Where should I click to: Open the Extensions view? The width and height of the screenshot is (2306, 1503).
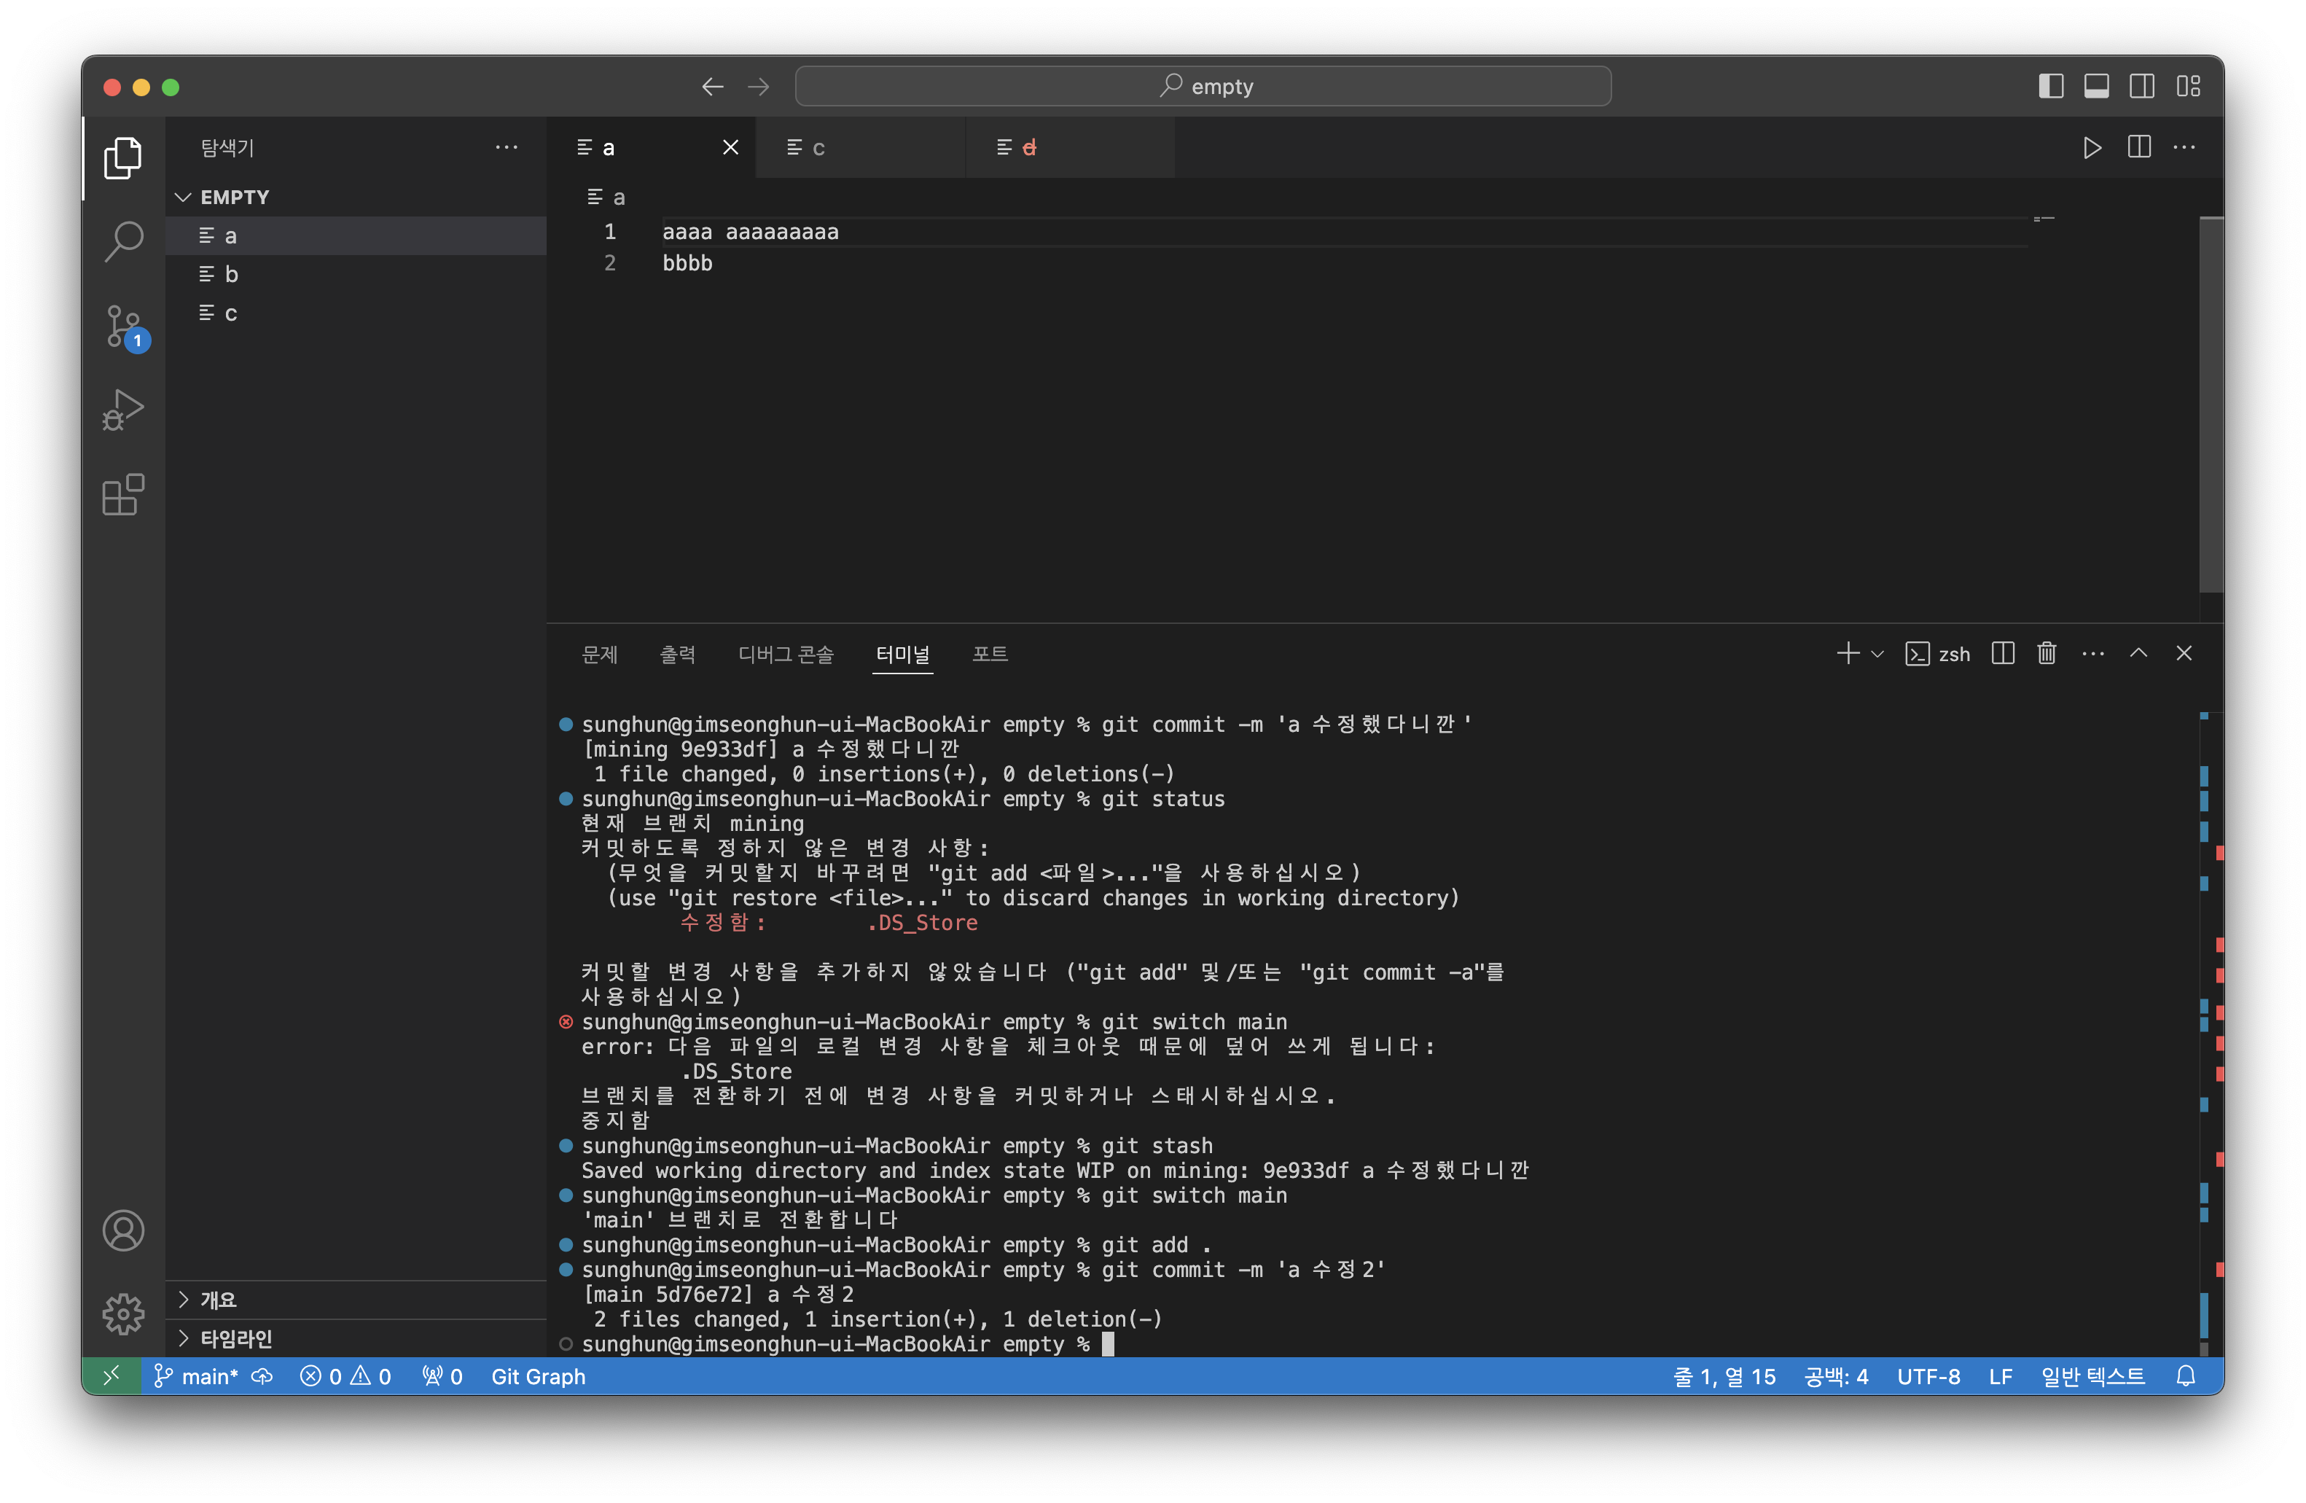point(123,495)
